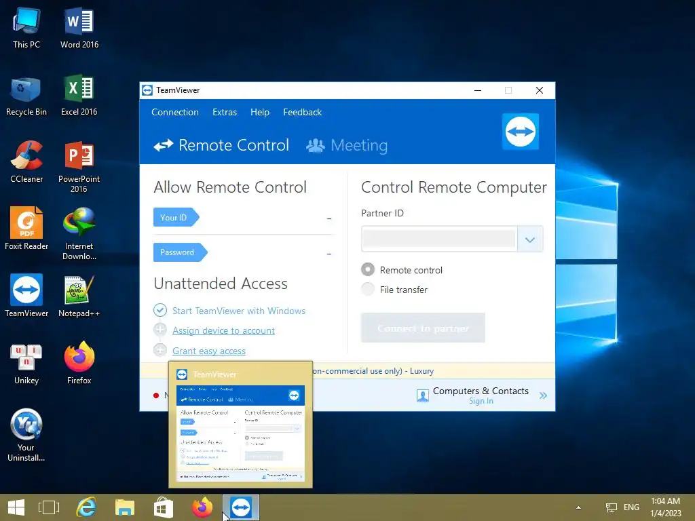Open Microsoft Store taskbar icon

tap(163, 507)
